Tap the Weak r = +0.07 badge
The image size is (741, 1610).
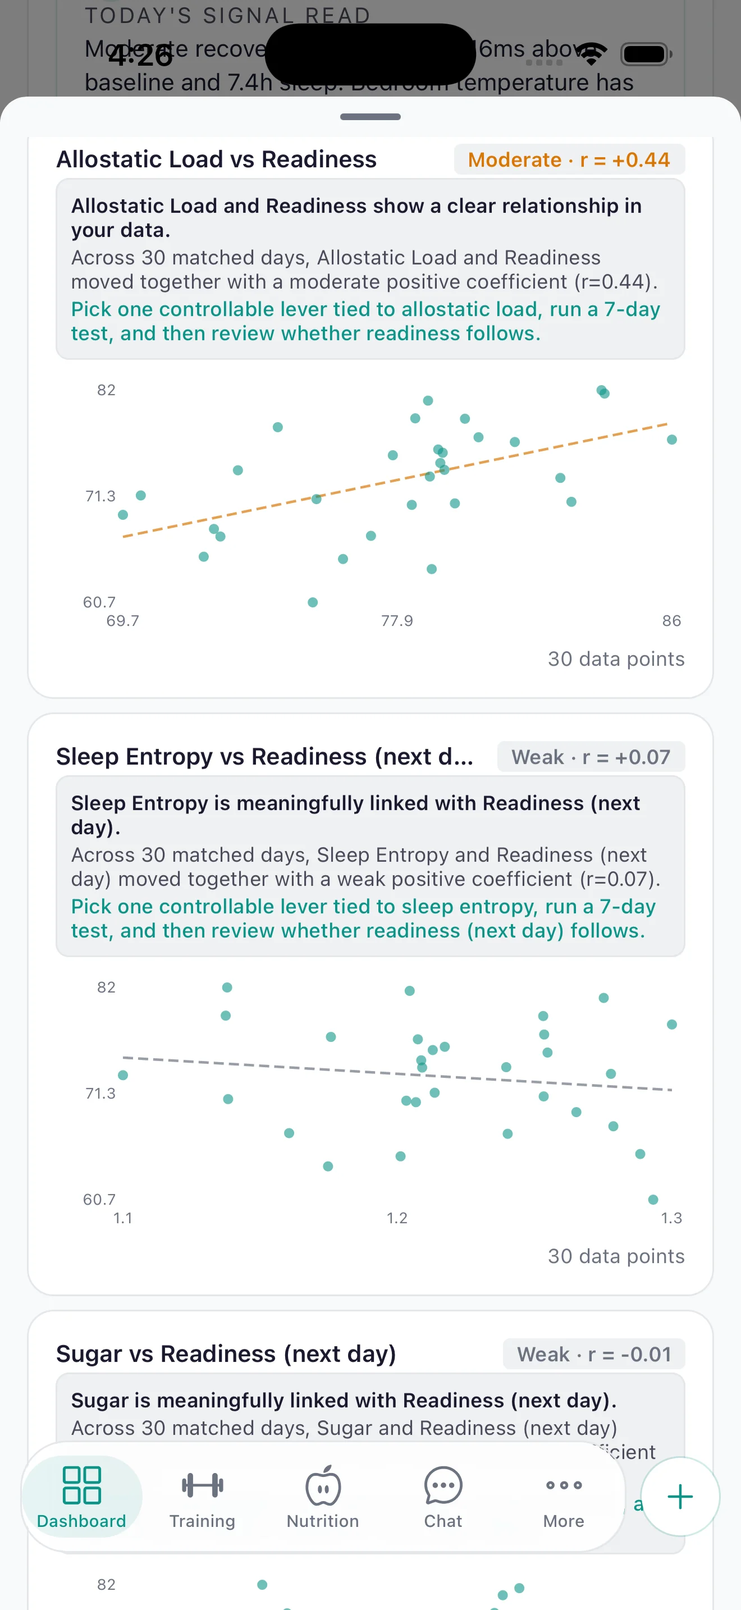click(591, 757)
